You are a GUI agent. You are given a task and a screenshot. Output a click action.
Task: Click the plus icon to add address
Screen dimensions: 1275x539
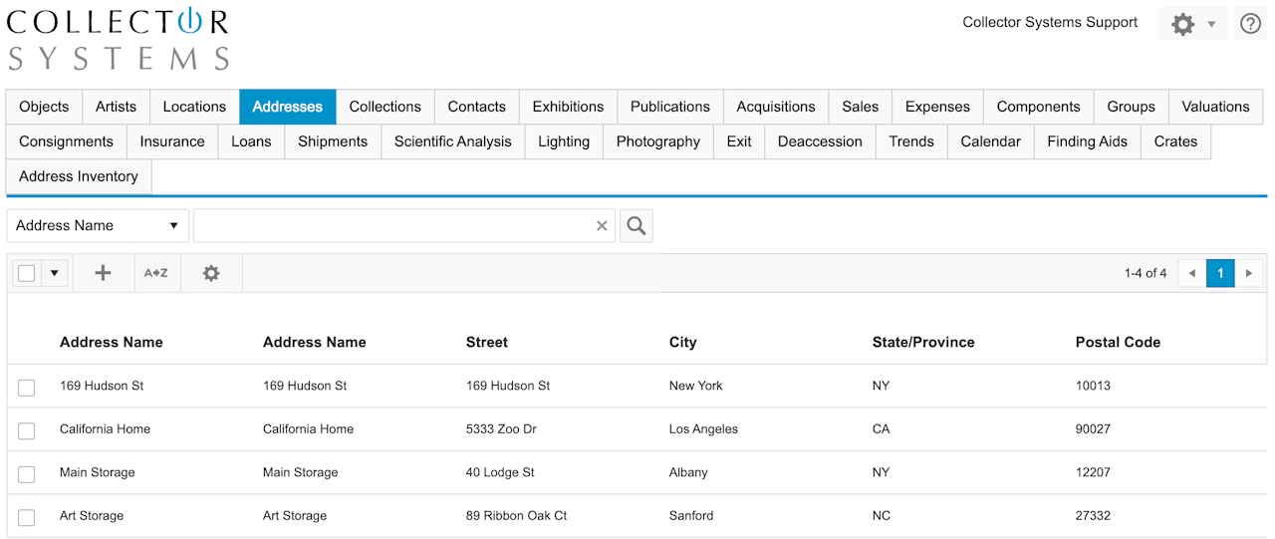point(103,273)
